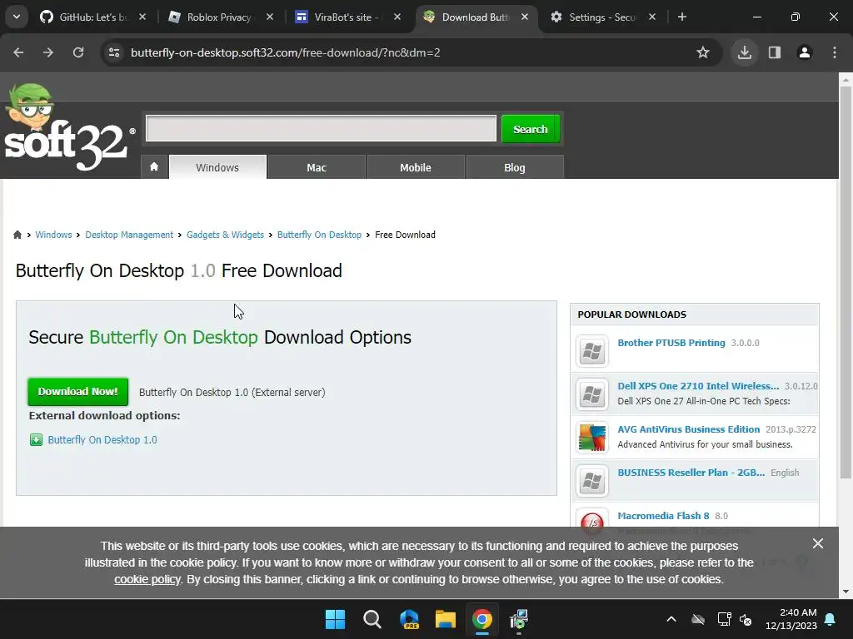Image resolution: width=853 pixels, height=639 pixels.
Task: Open Chrome side panel icon
Action: tap(775, 52)
